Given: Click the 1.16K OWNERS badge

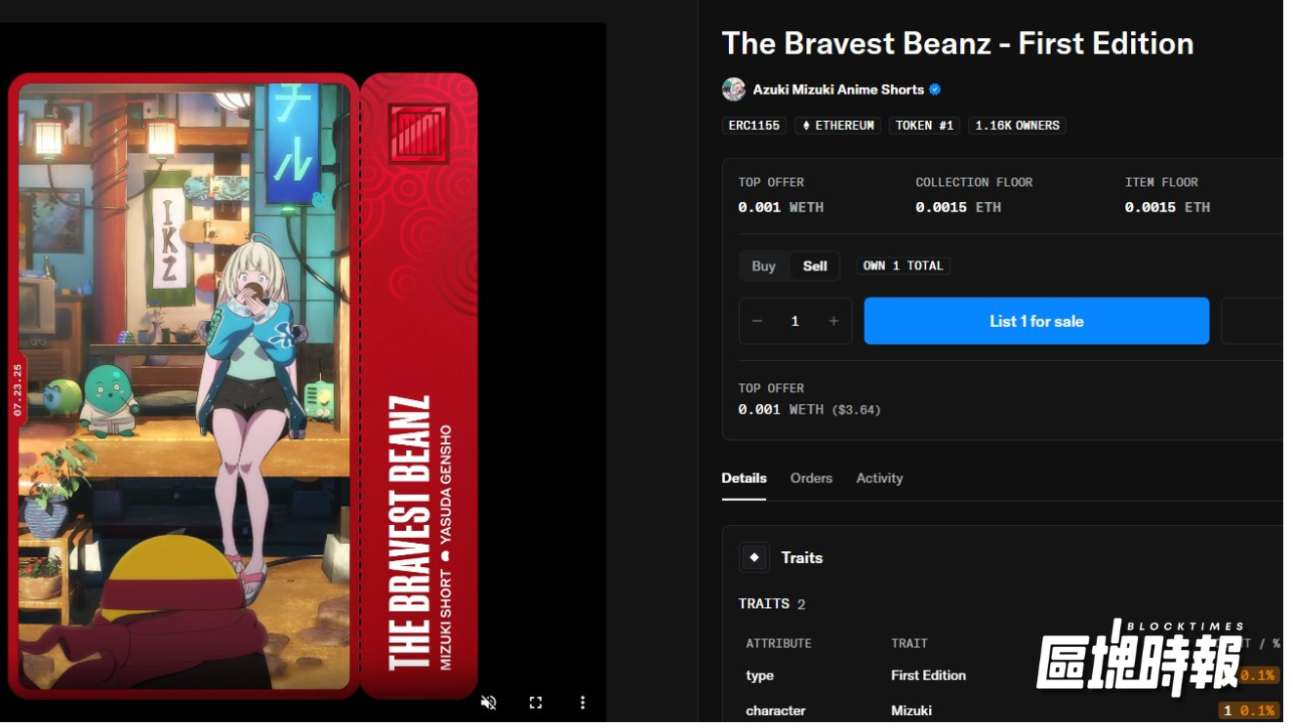Looking at the screenshot, I should [x=1017, y=125].
